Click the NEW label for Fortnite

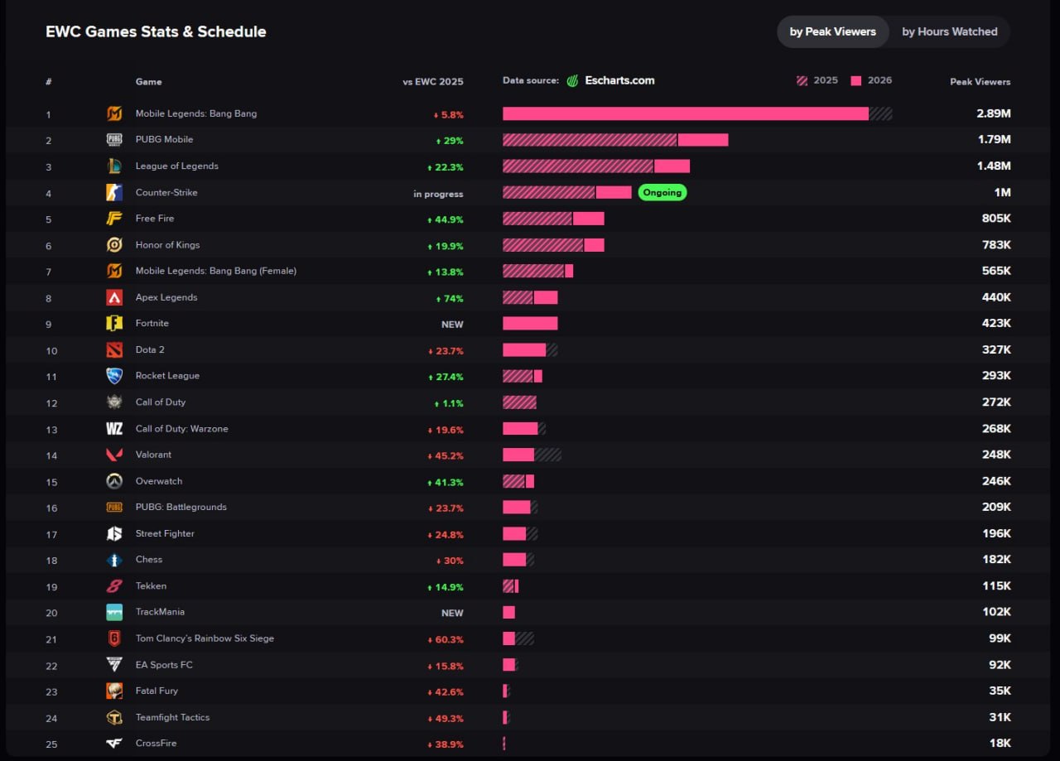(452, 325)
